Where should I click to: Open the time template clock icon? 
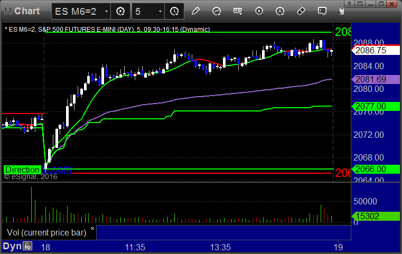click(174, 11)
